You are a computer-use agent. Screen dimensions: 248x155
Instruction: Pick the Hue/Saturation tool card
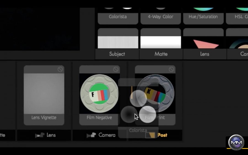pyautogui.click(x=203, y=16)
